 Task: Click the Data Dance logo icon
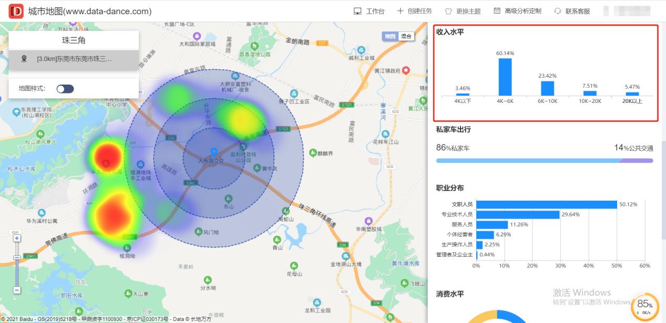pyautogui.click(x=15, y=11)
